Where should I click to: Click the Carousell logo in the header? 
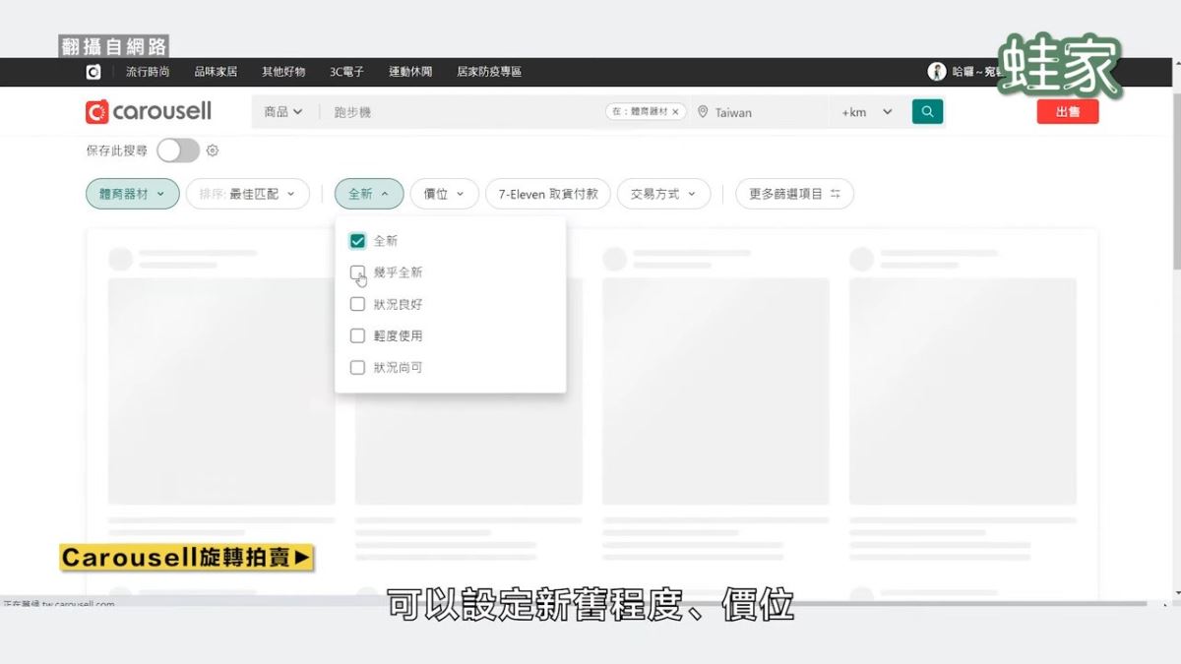(x=149, y=112)
